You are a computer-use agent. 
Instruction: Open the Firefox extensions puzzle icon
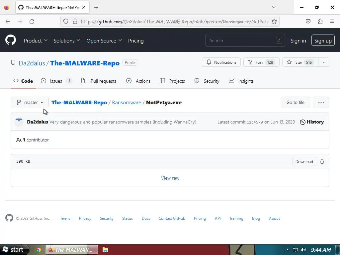click(x=320, y=21)
